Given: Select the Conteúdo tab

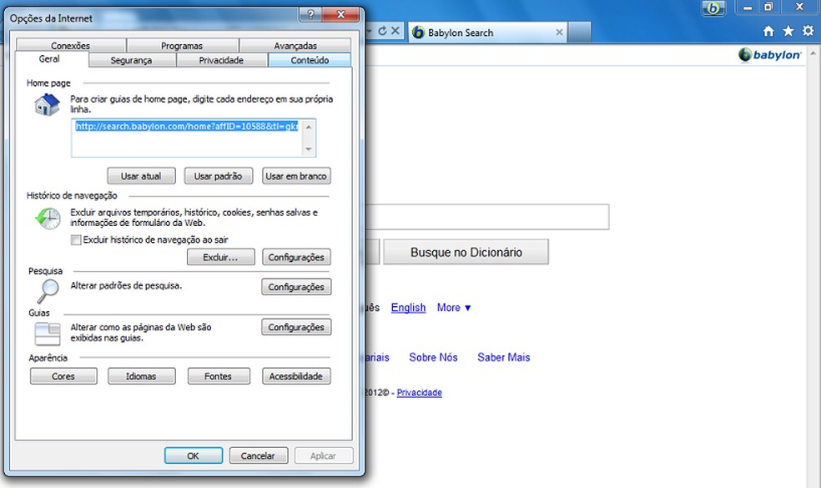Looking at the screenshot, I should coord(310,60).
